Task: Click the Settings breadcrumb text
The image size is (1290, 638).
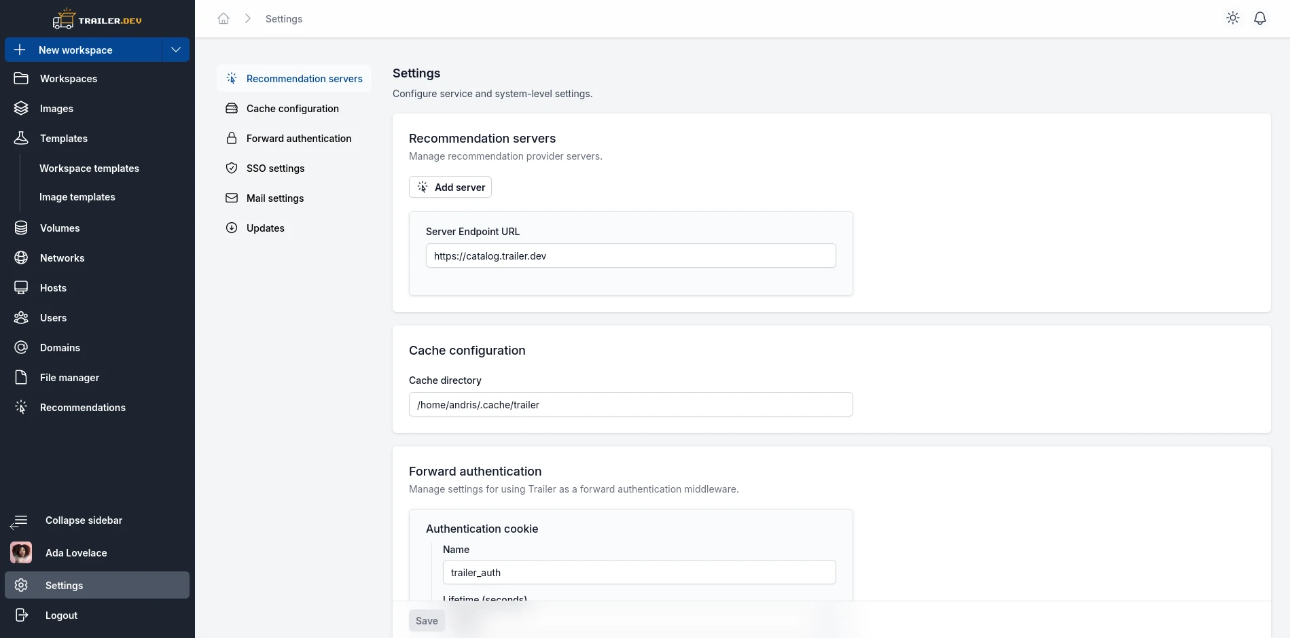Action: tap(284, 19)
